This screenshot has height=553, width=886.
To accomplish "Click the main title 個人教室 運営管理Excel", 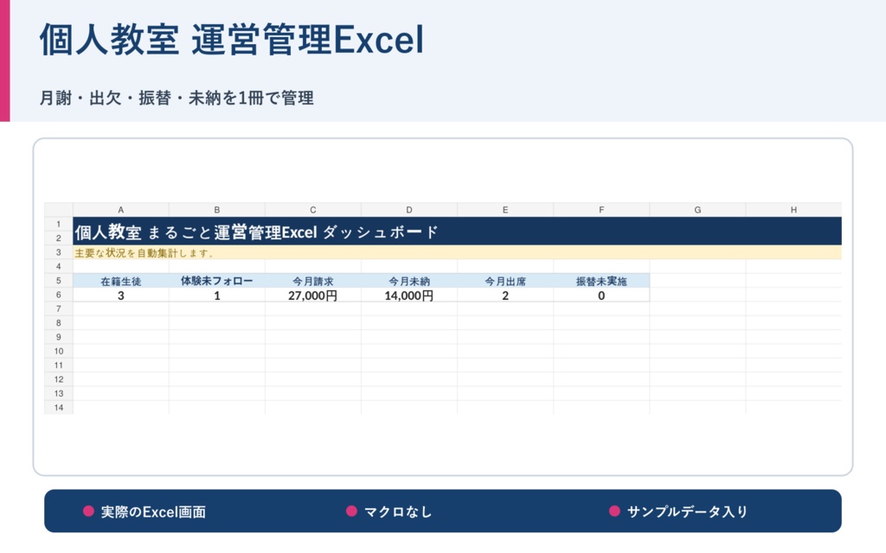I will 231,40.
